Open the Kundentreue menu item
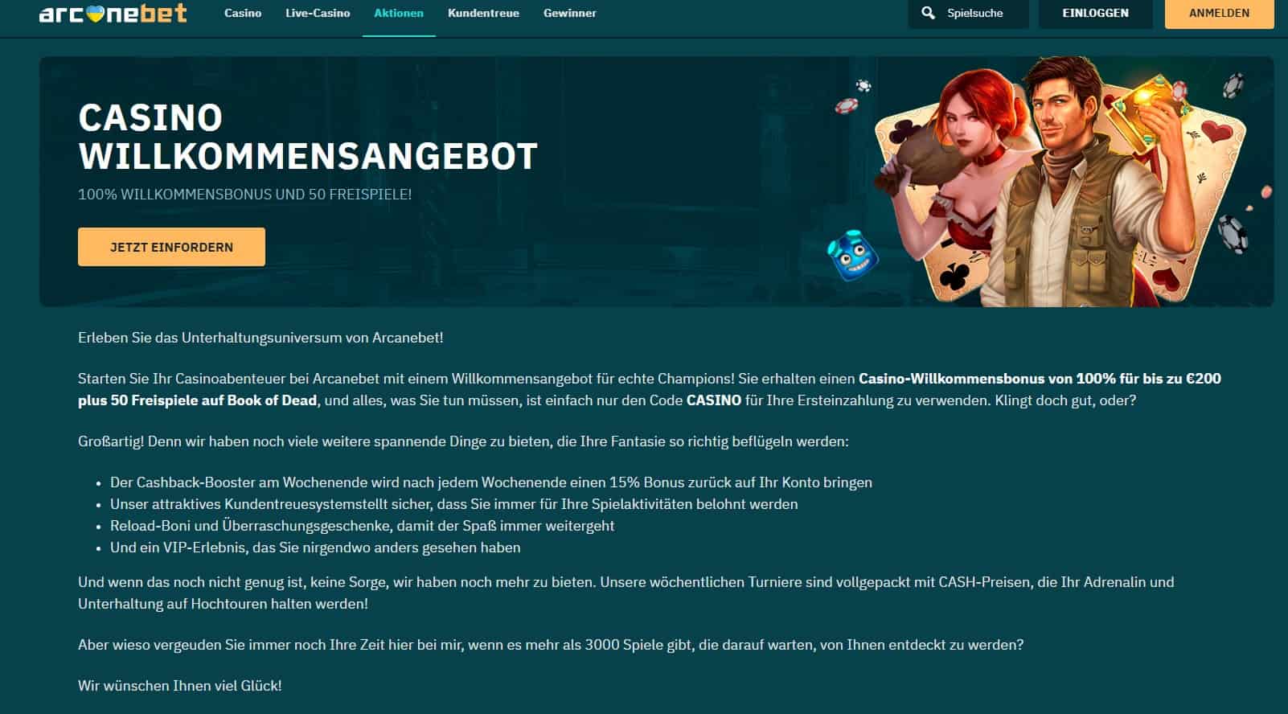The image size is (1288, 714). 483,13
